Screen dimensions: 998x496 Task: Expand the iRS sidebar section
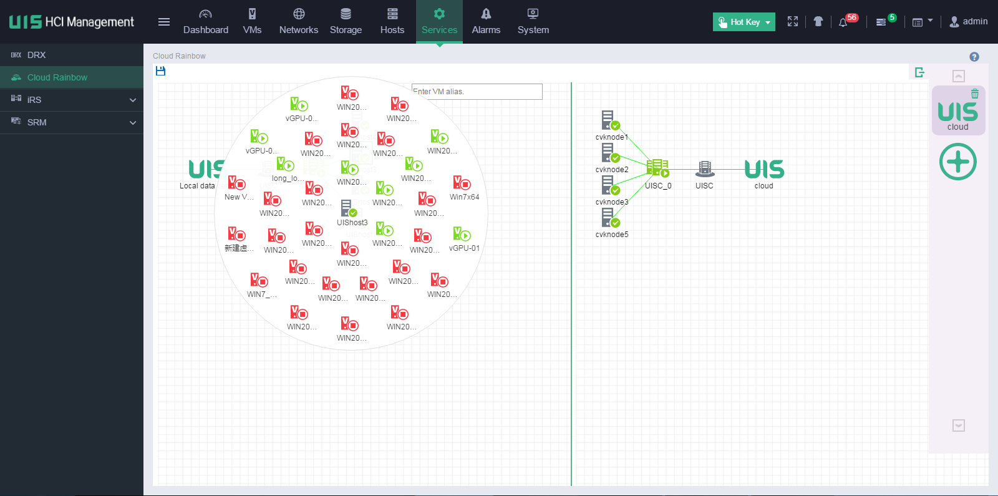[72, 100]
